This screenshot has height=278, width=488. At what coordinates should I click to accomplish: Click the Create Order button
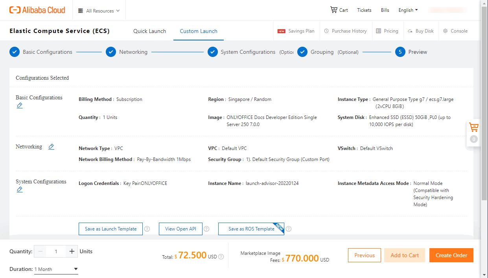point(451,255)
